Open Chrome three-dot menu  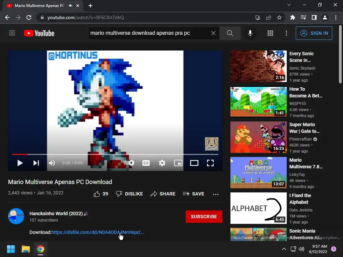coord(336,17)
